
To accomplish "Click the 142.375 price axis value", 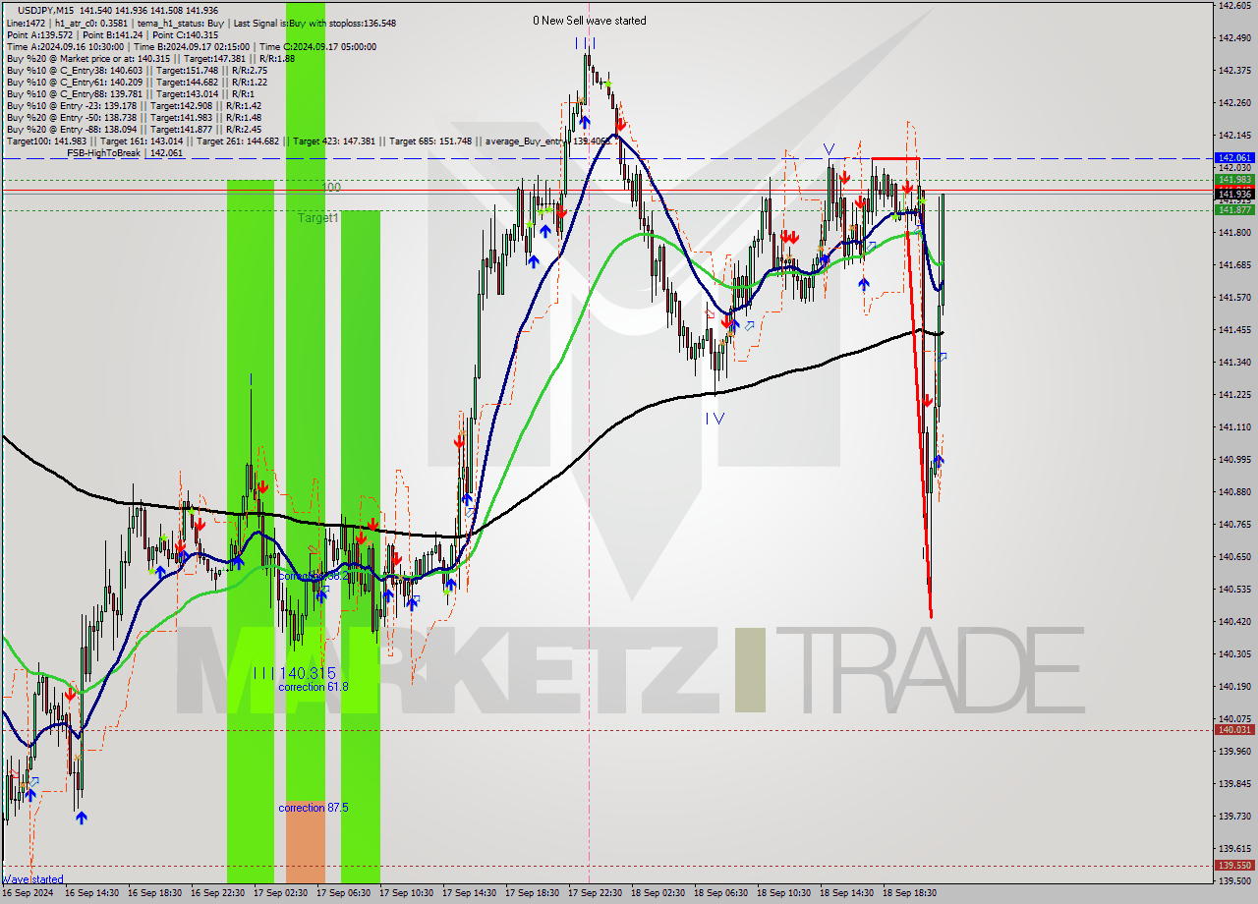I will point(1234,71).
